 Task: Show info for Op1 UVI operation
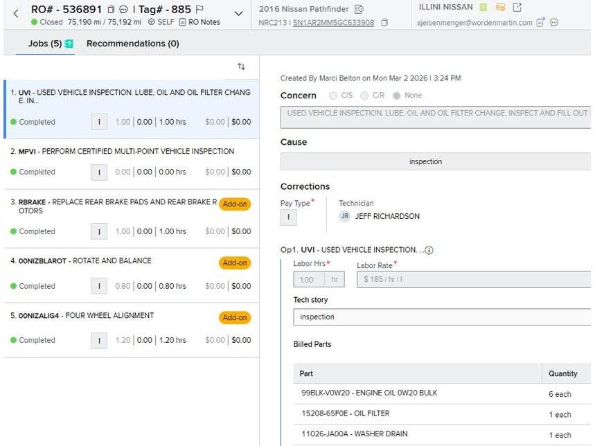click(429, 250)
